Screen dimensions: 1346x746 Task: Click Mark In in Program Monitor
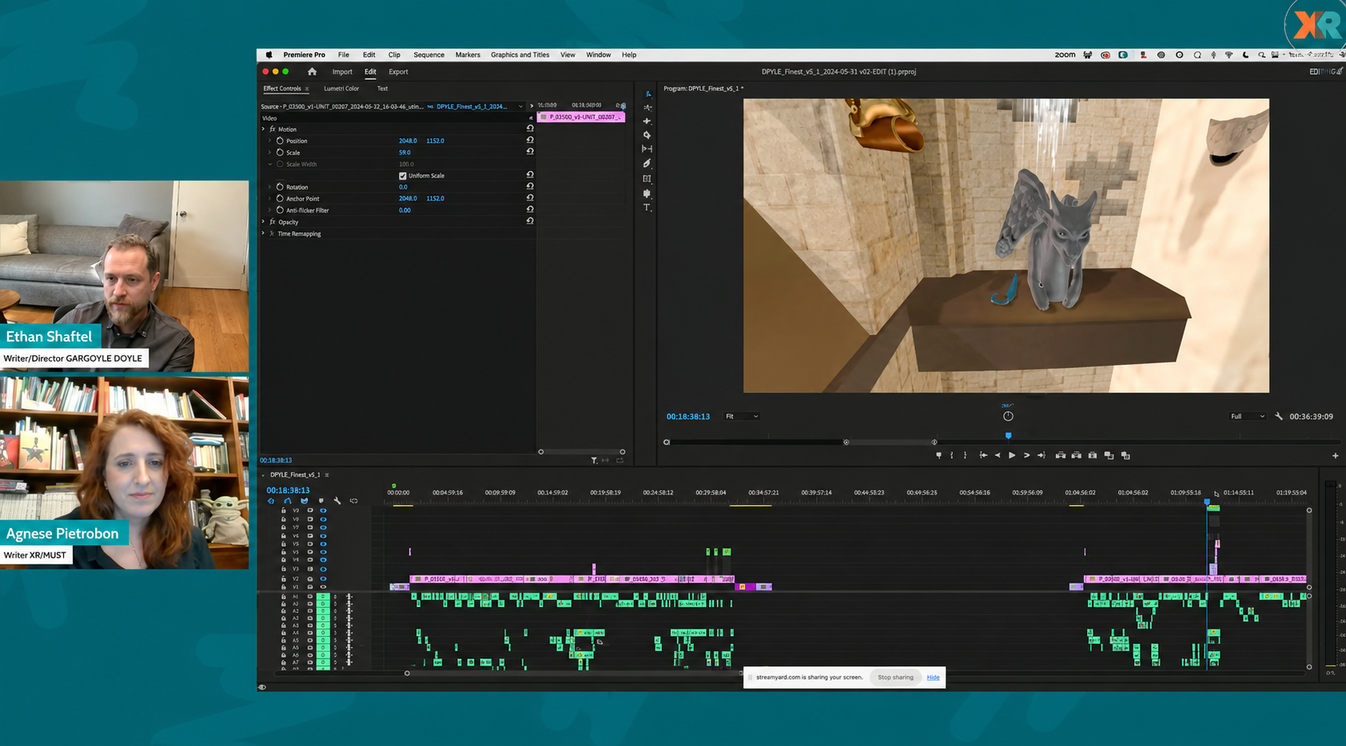pyautogui.click(x=951, y=455)
